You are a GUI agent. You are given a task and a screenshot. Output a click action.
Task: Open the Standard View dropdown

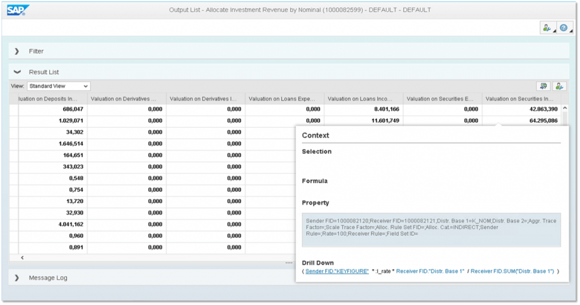[58, 86]
